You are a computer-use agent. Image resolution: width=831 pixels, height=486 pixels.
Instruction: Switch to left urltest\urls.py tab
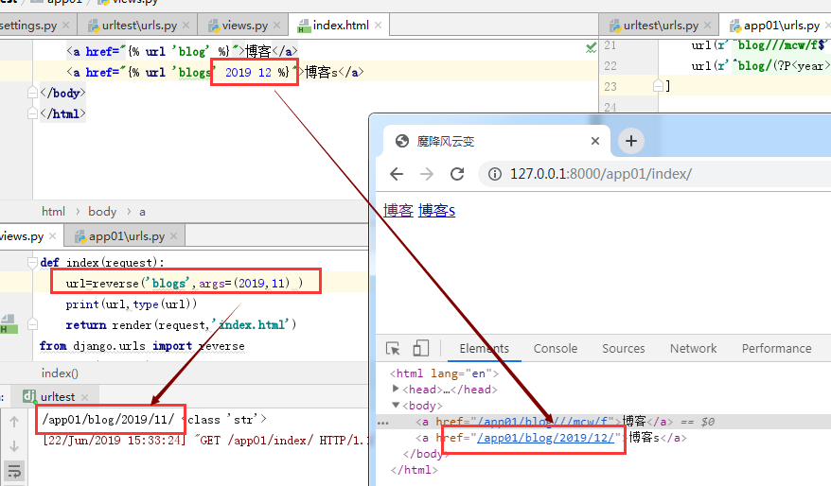[139, 25]
